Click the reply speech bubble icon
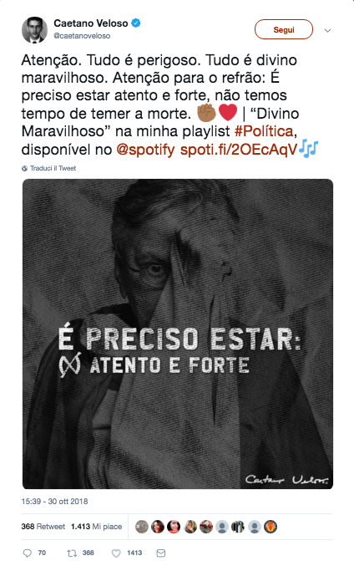 [x=28, y=553]
